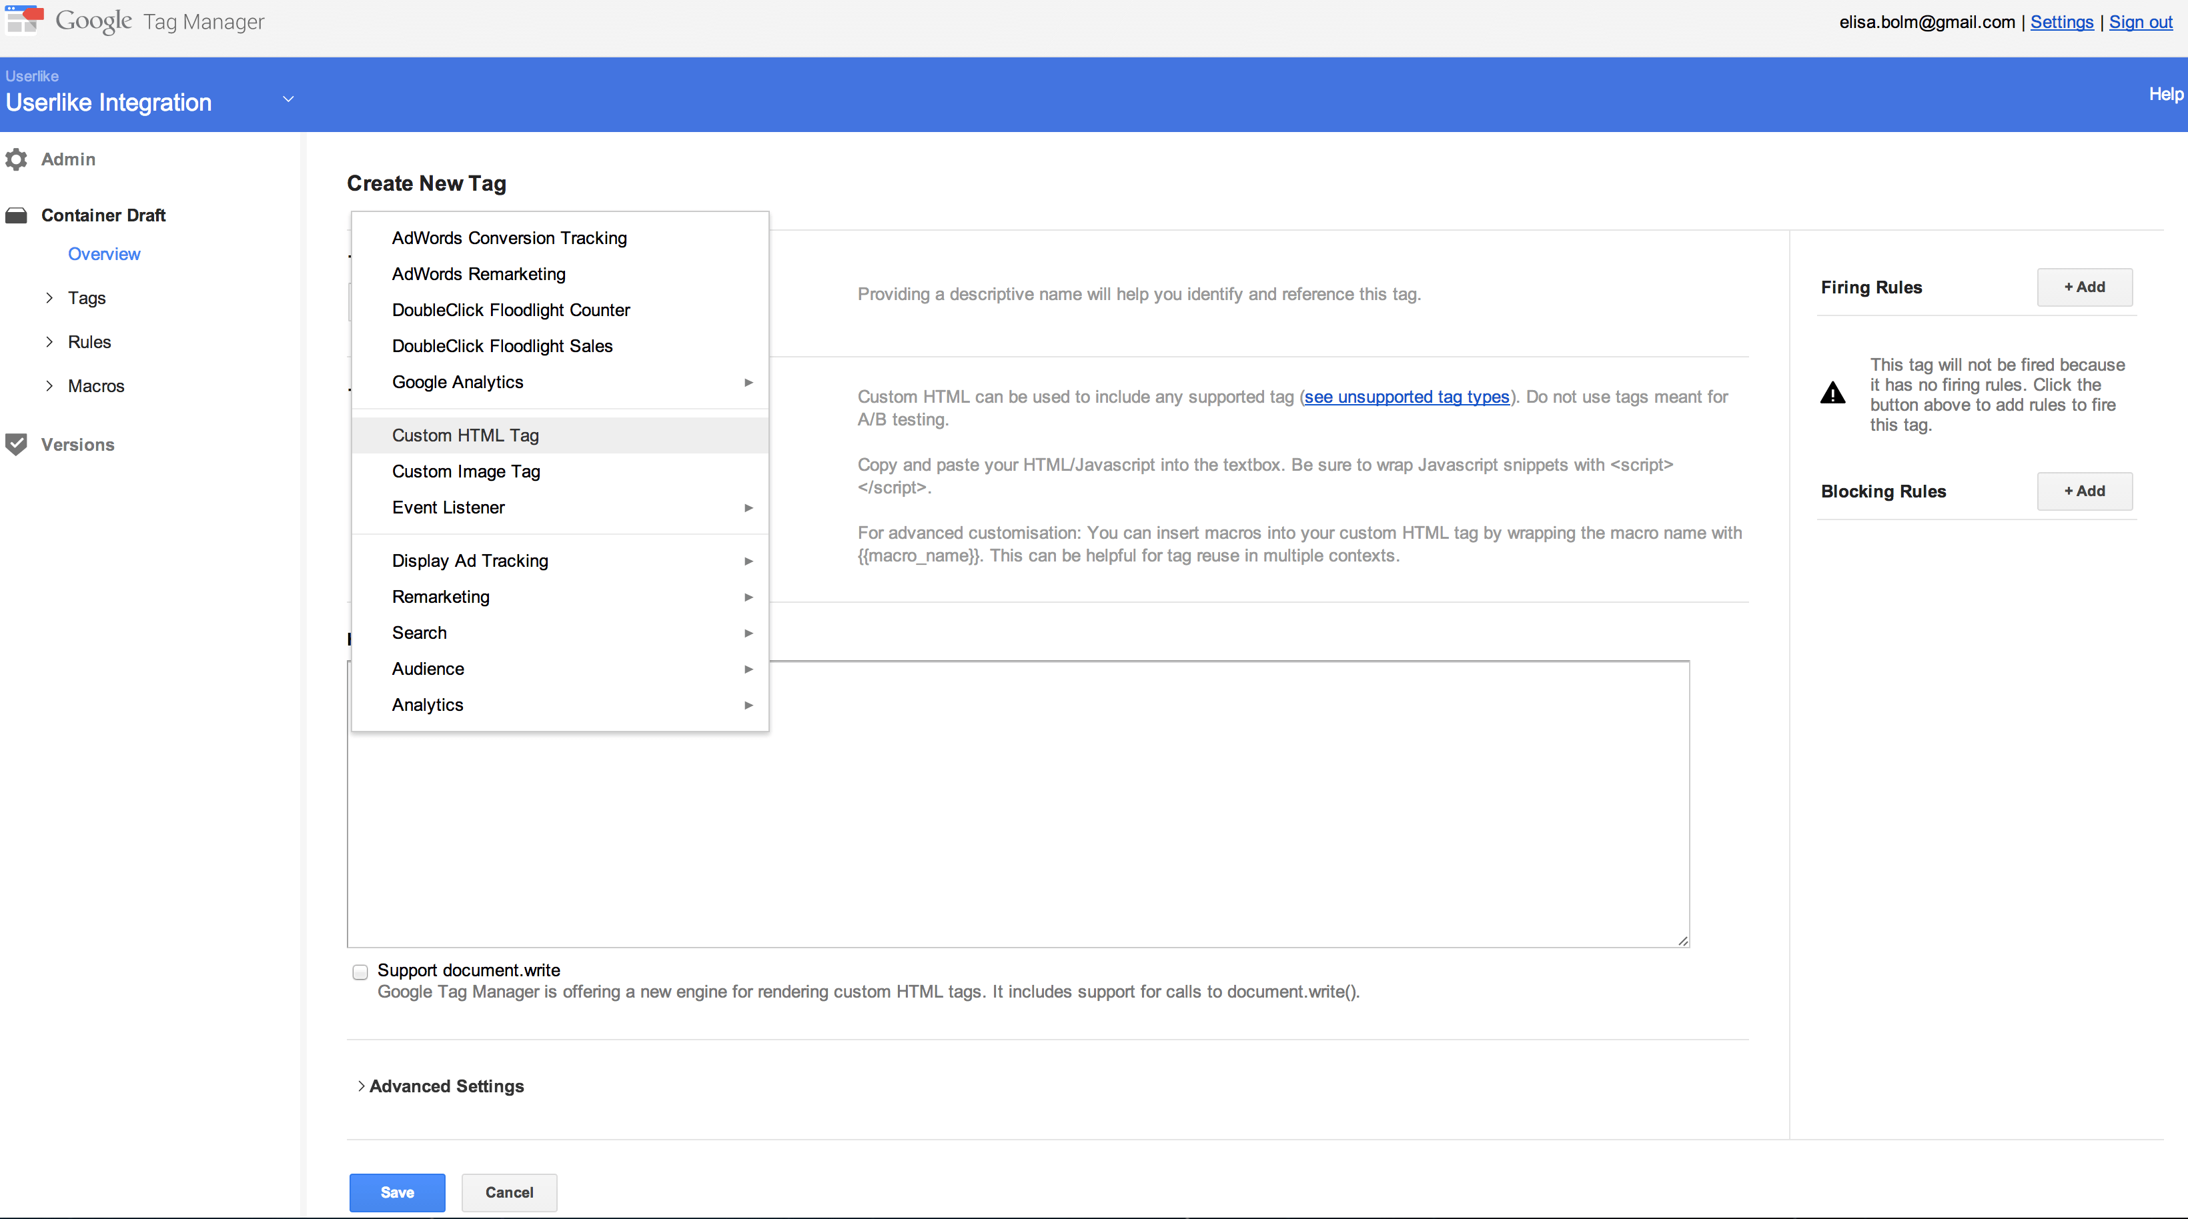Open the Audience submenu arrow
The image size is (2188, 1219).
(748, 670)
